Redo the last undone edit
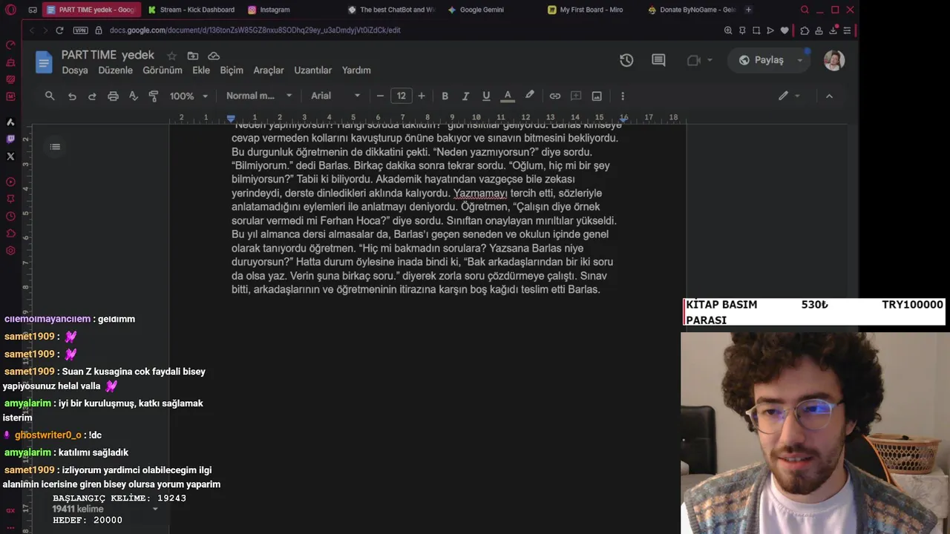 [x=92, y=96]
